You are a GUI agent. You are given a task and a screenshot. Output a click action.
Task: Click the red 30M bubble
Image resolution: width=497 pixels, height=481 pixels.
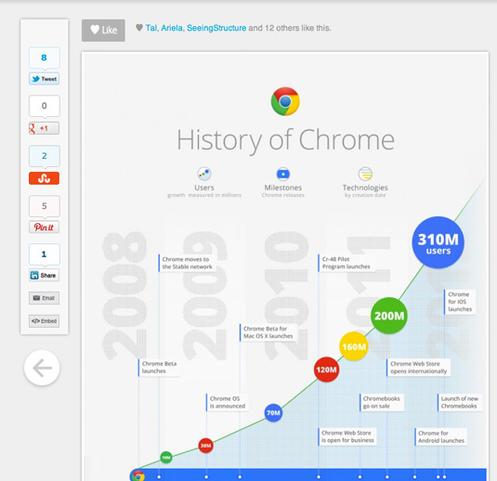point(205,446)
